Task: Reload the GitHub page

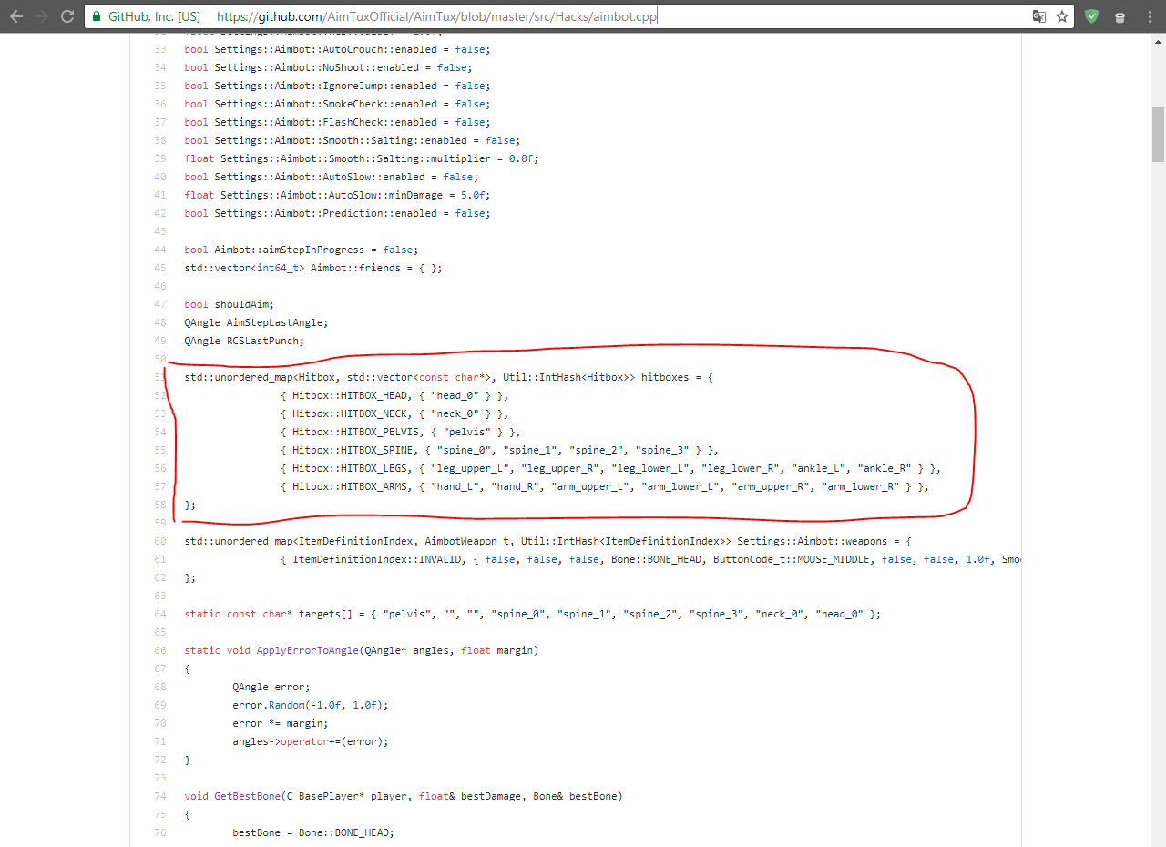Action: tap(67, 16)
